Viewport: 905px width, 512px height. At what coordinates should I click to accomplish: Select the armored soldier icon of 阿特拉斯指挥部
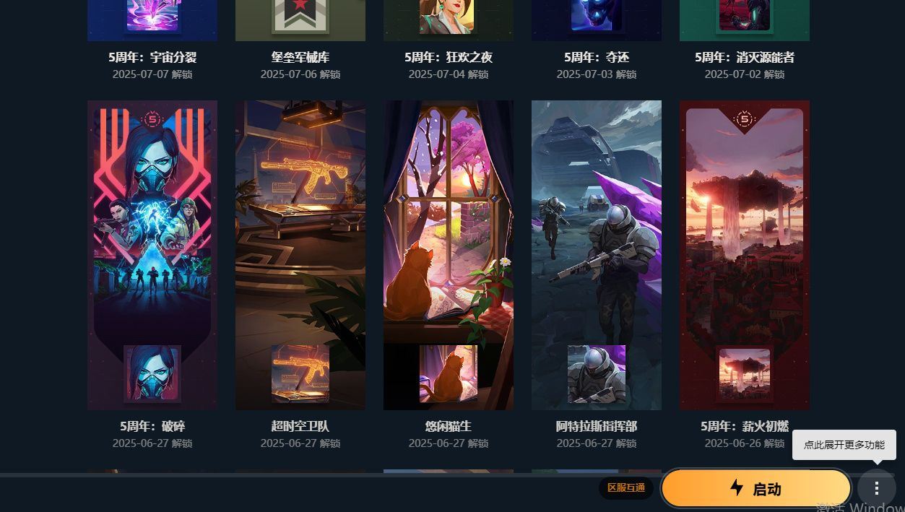pos(597,373)
